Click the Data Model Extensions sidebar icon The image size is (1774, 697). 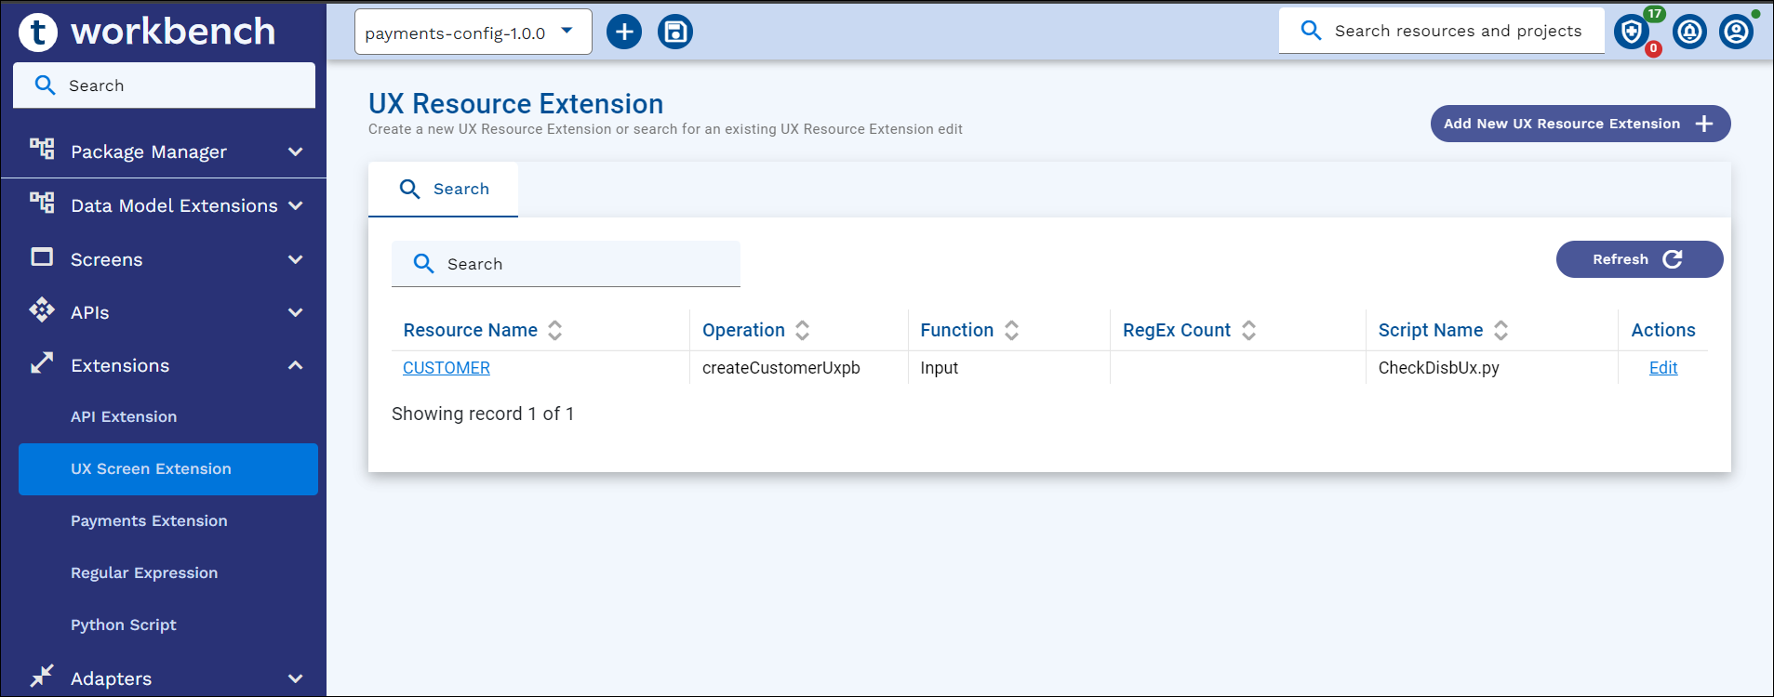tap(42, 203)
